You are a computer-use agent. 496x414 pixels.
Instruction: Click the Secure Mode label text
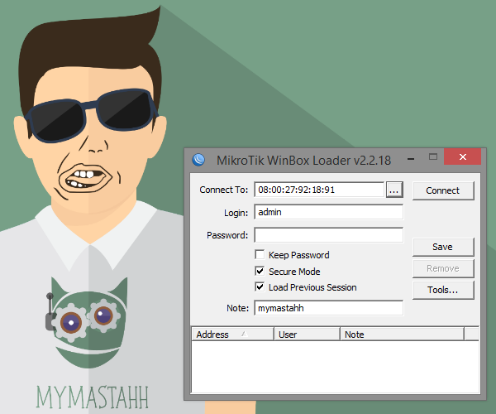294,272
